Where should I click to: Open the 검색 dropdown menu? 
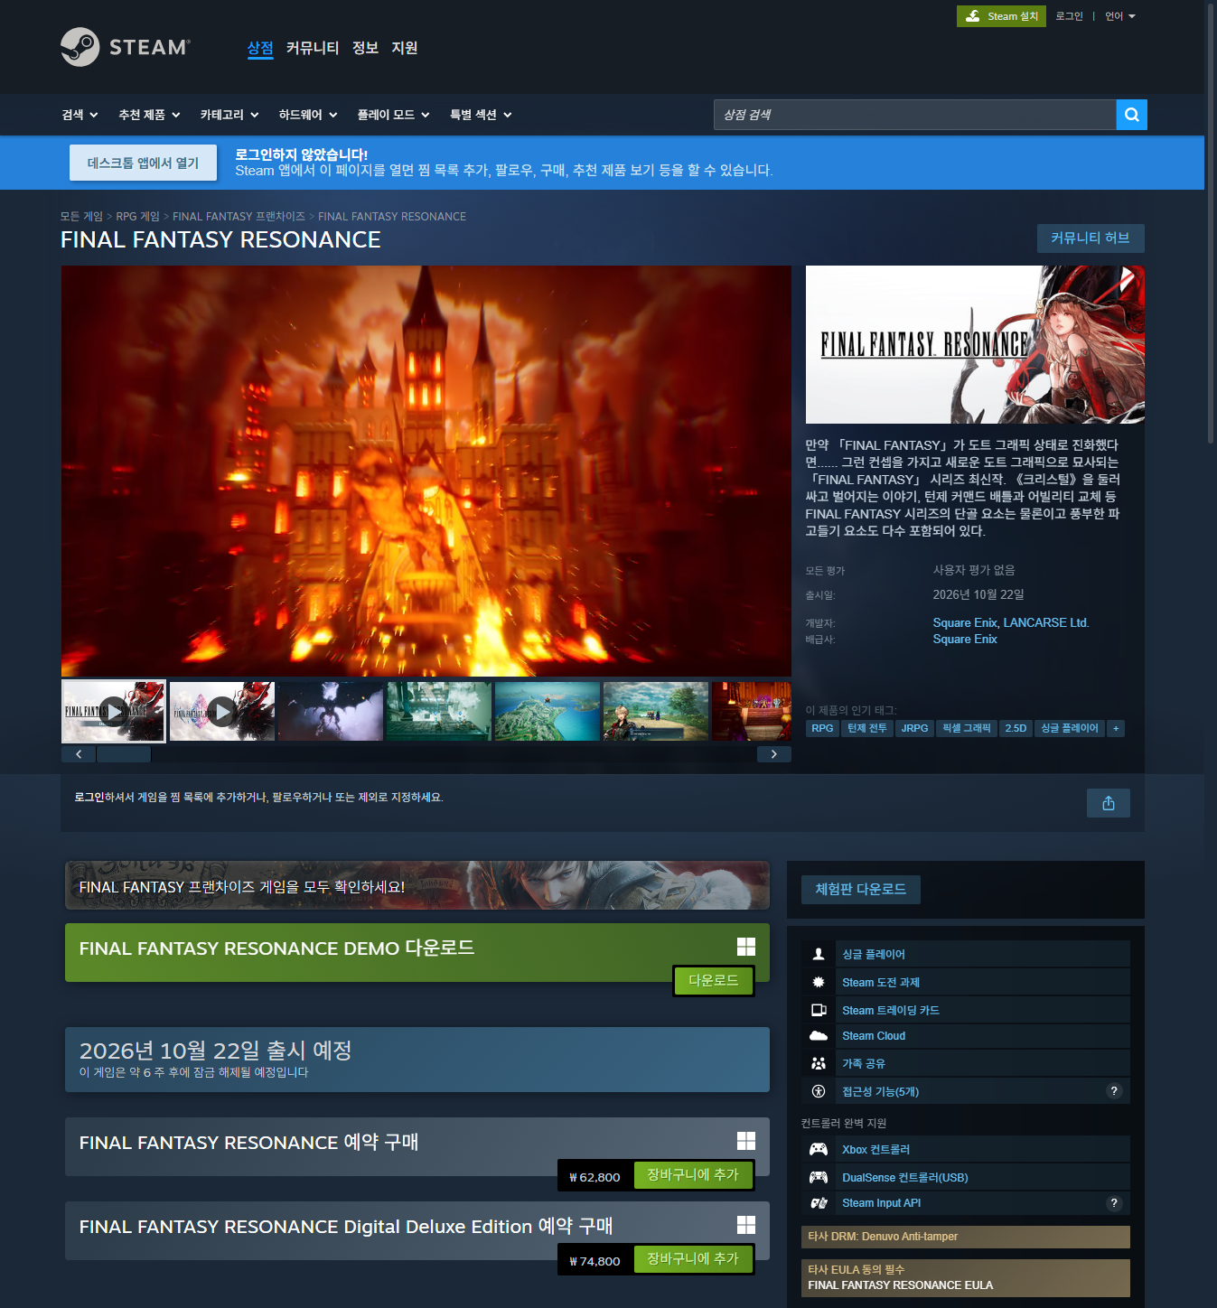(80, 115)
